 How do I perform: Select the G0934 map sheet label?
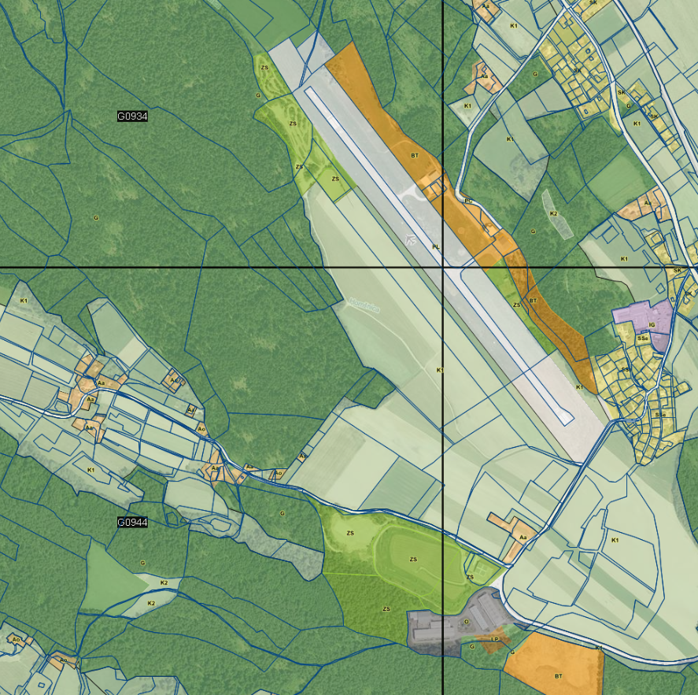132,116
